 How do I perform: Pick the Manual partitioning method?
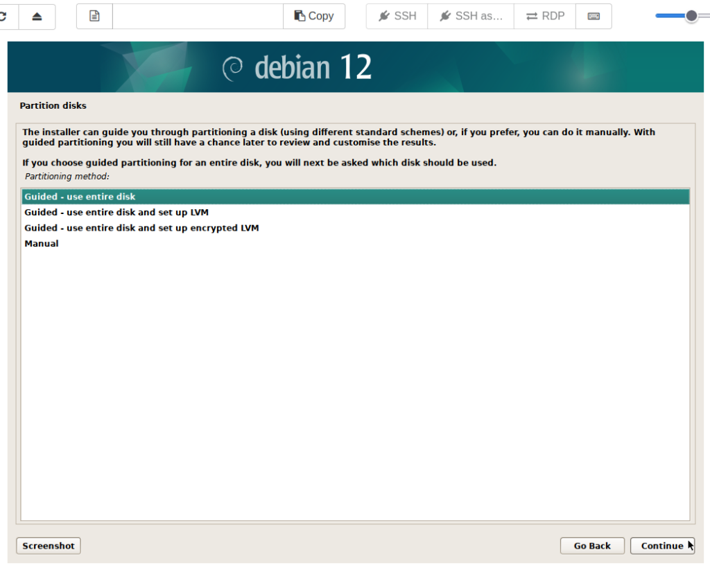click(x=42, y=244)
